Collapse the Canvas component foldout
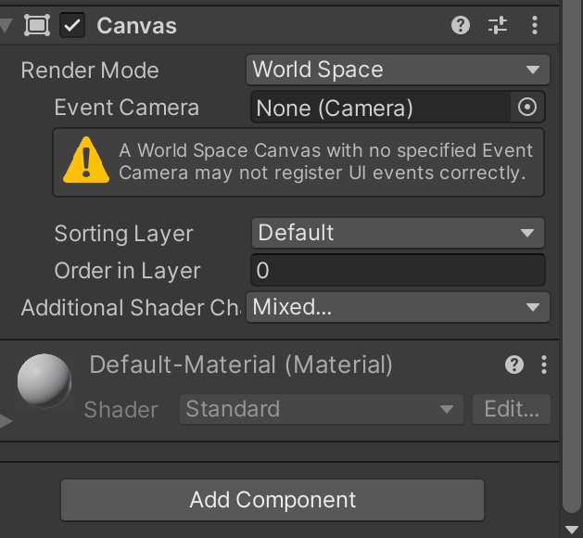 coord(6,26)
